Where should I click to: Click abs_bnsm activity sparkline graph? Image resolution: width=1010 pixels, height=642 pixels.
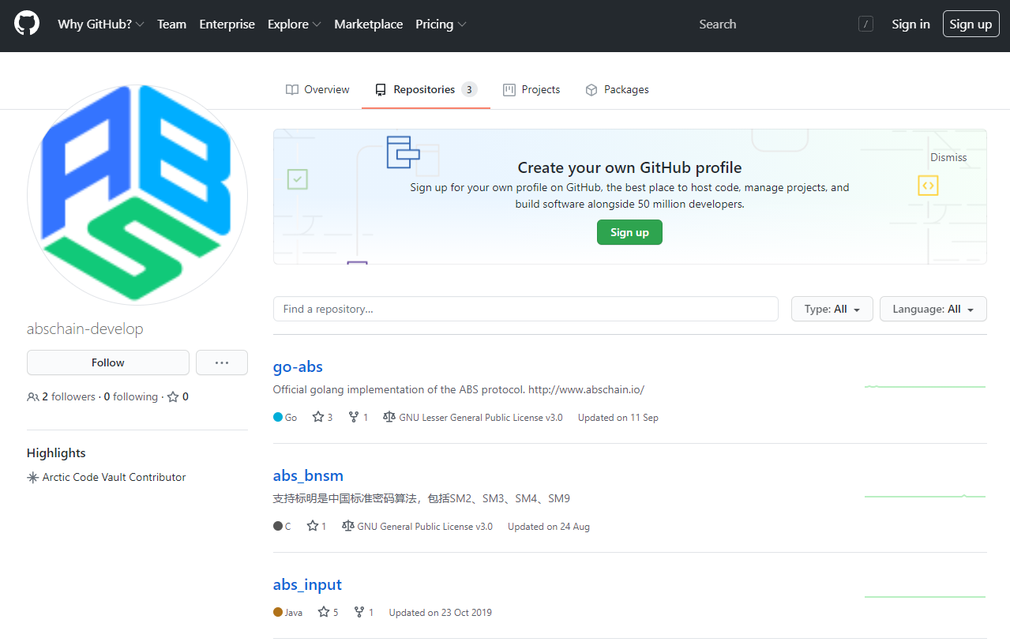(926, 496)
